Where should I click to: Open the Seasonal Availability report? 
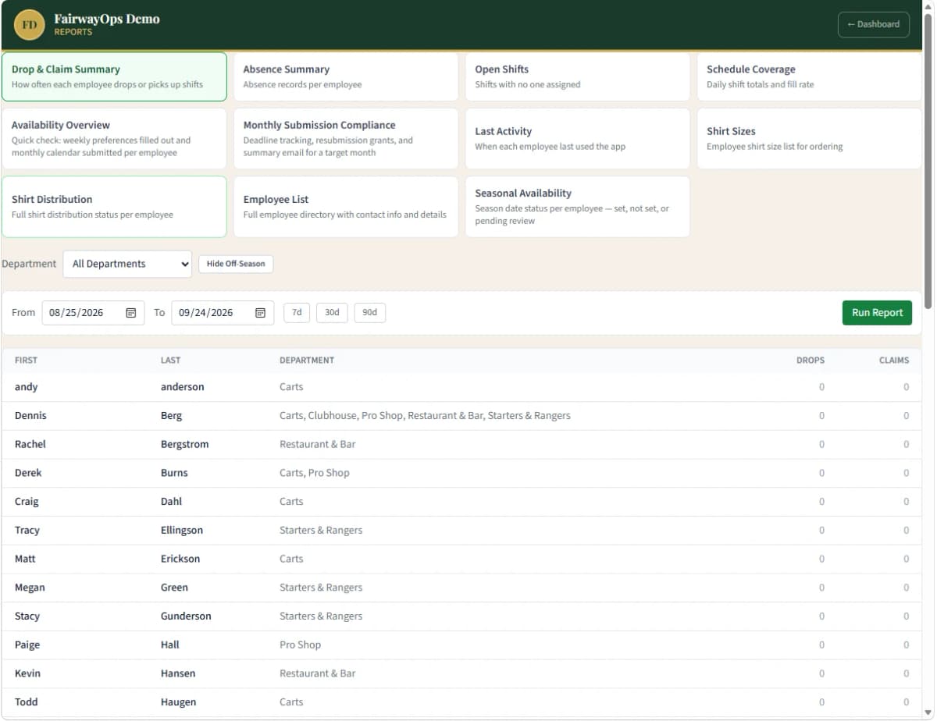578,207
